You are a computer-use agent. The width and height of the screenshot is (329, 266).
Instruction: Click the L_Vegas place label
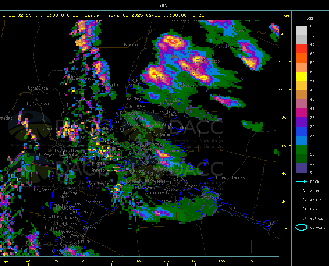pos(47,154)
